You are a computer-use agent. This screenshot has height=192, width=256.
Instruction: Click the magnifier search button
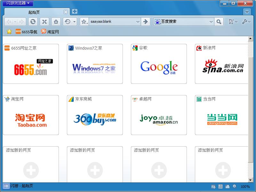(x=219, y=21)
